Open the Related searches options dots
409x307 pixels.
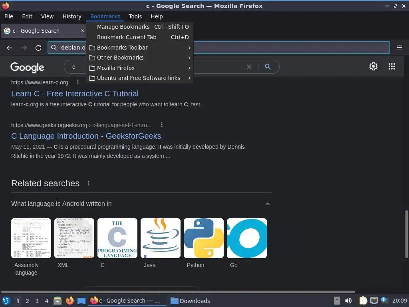(x=89, y=183)
